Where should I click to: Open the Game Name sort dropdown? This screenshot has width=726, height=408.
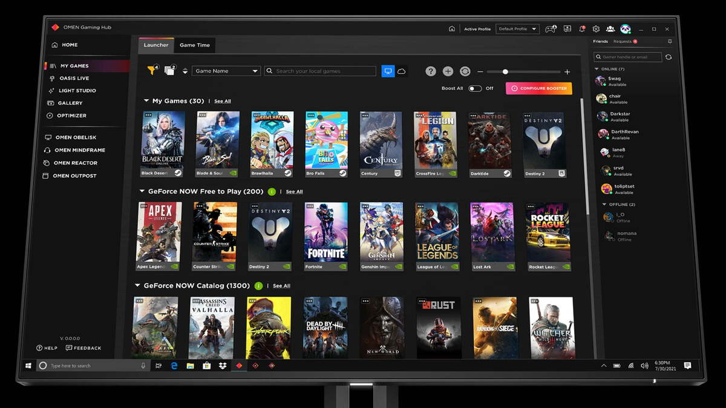226,71
